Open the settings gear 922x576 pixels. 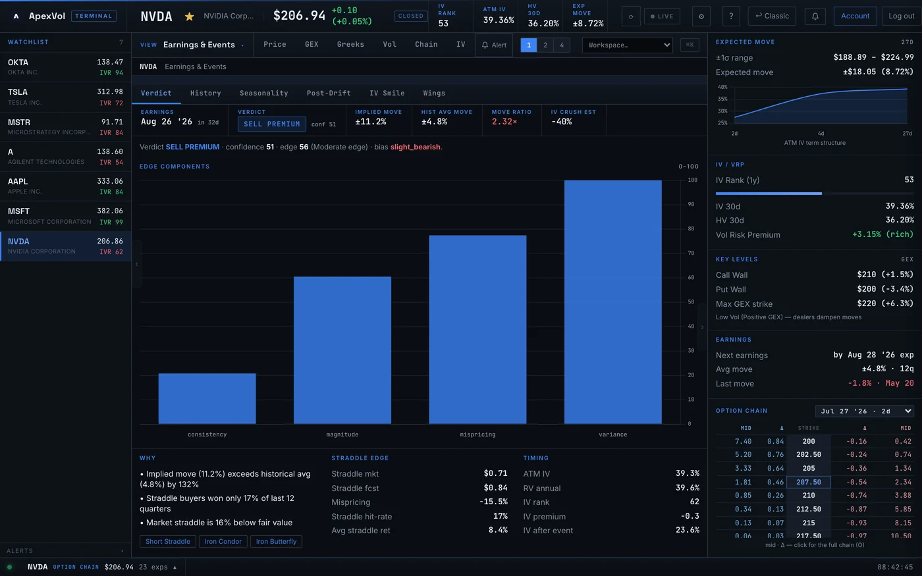click(x=701, y=16)
